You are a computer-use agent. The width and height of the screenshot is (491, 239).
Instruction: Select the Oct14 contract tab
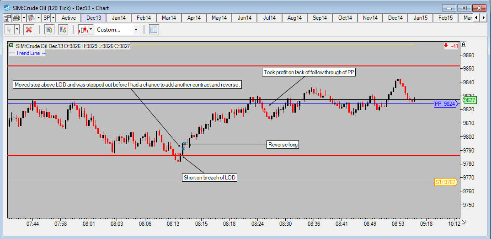point(345,18)
